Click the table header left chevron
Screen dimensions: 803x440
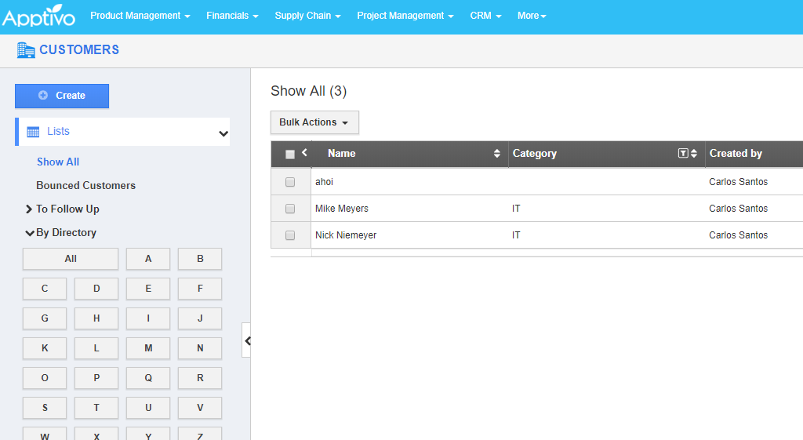tap(304, 153)
